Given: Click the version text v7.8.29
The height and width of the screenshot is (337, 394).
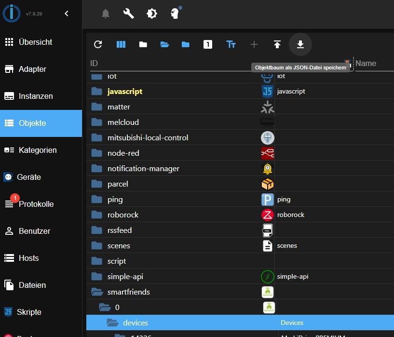Looking at the screenshot, I should point(34,14).
